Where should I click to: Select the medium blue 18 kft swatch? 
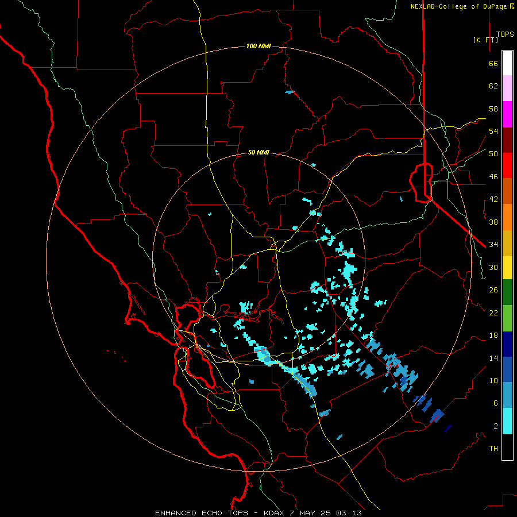click(507, 369)
